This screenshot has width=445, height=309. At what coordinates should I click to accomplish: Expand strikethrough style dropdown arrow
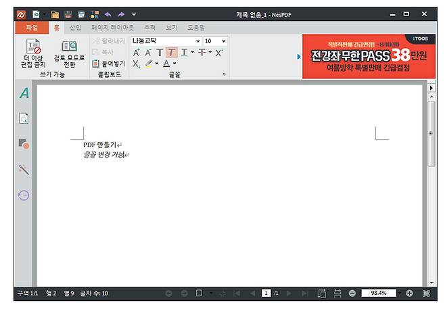(210, 52)
